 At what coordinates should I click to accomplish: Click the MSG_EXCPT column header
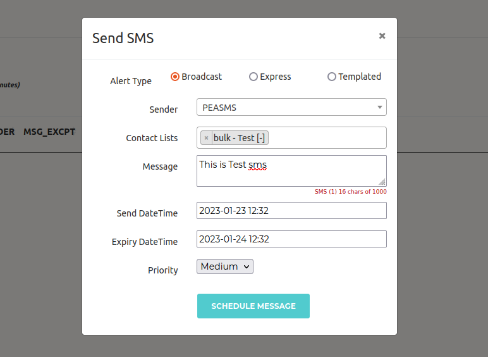tap(49, 132)
